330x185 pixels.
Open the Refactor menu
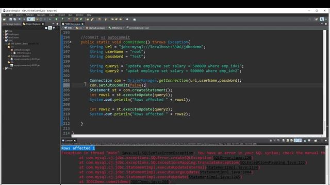pyautogui.click(x=30, y=15)
